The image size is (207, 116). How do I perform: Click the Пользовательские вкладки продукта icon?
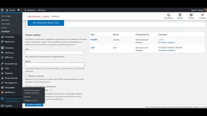click(2, 99)
